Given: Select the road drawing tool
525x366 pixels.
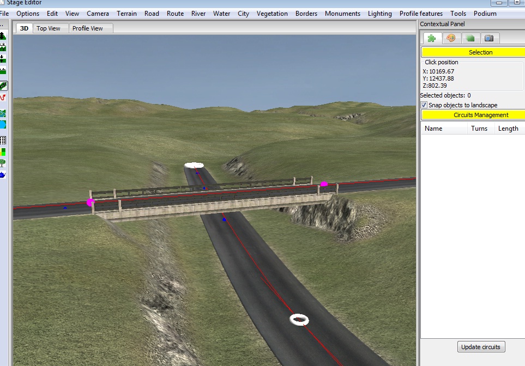Looking at the screenshot, I should 3,86.
